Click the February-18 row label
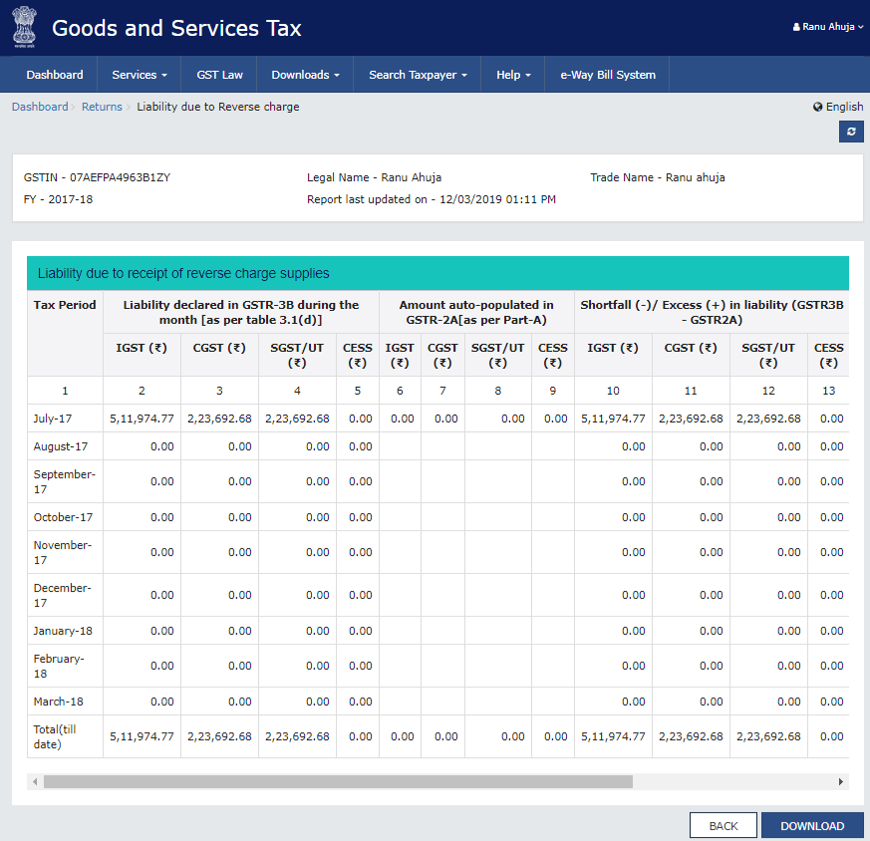This screenshot has width=870, height=841. click(x=59, y=666)
